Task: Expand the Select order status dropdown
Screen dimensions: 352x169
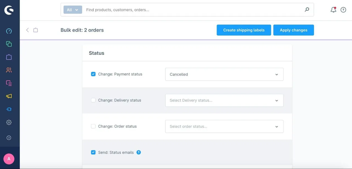Action: point(224,127)
